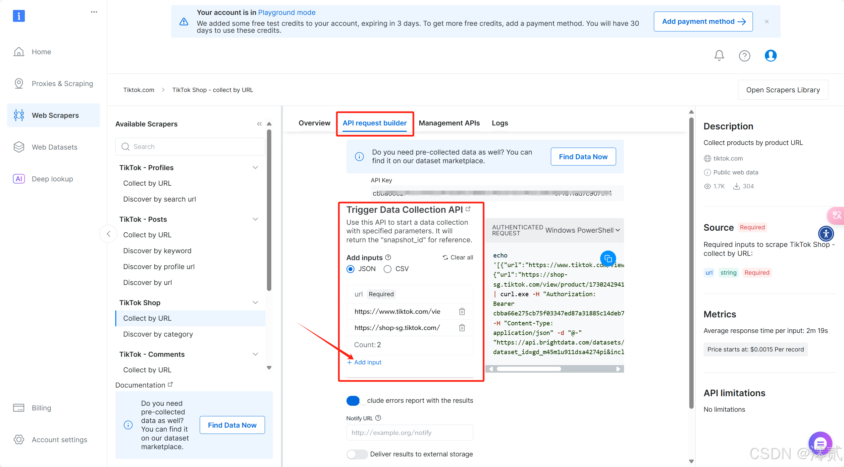
Task: Open the accessibility widget icon
Action: click(x=826, y=234)
